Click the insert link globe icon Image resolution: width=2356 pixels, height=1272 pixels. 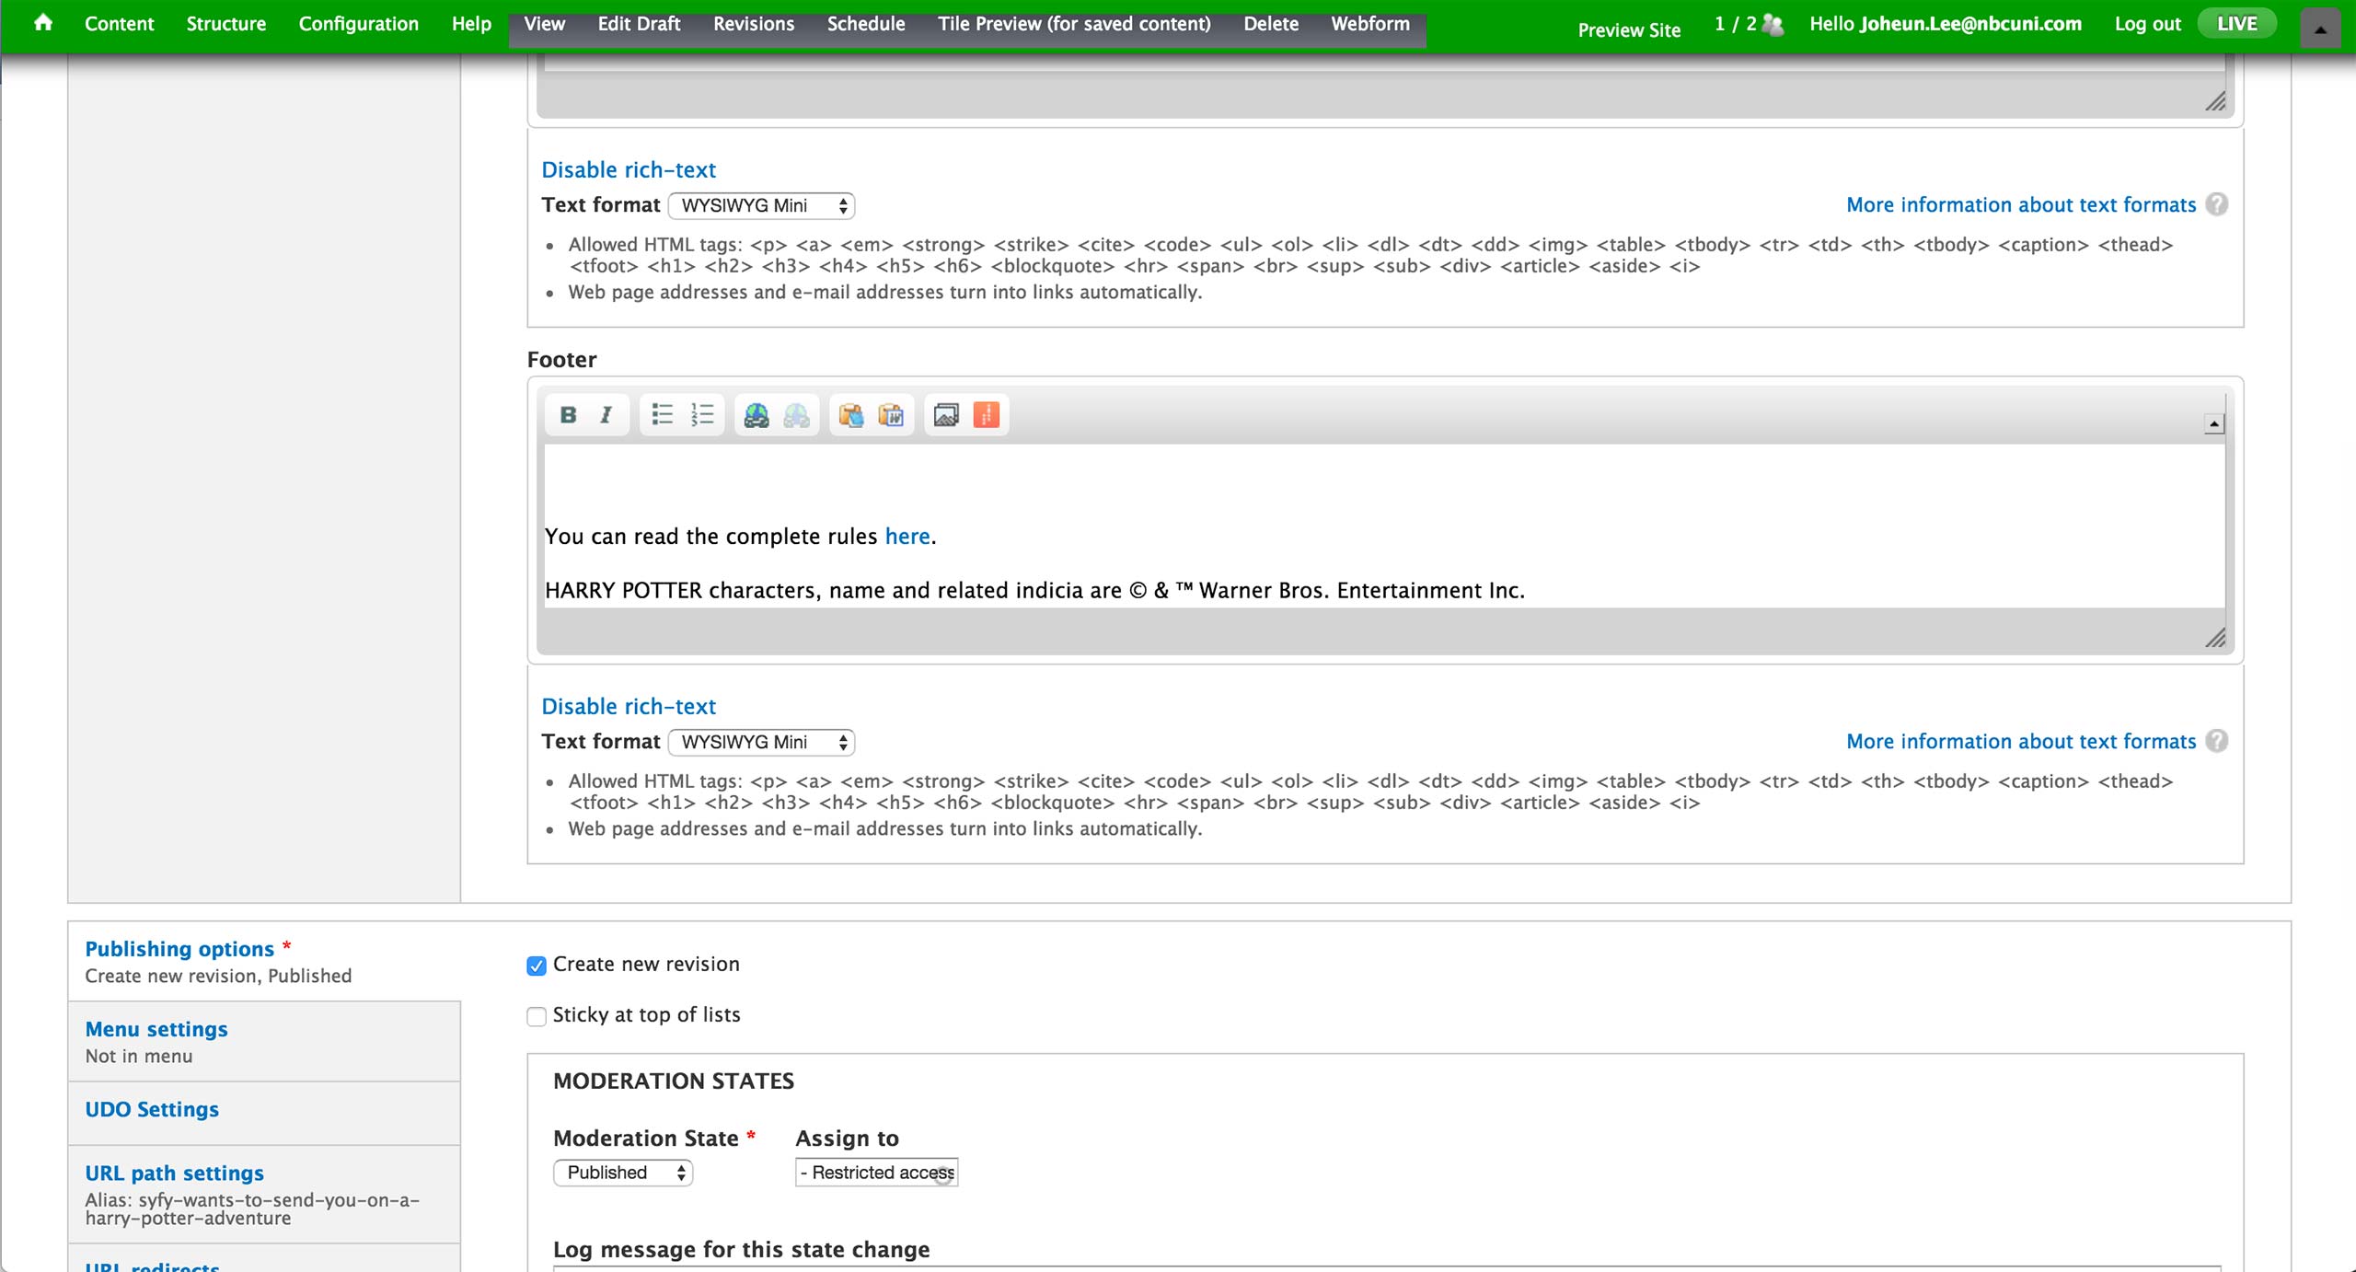pyautogui.click(x=756, y=415)
